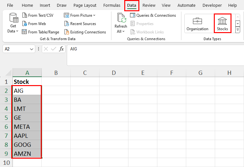Click the cell containing GOOG
The height and width of the screenshot is (167, 244).
point(27,145)
